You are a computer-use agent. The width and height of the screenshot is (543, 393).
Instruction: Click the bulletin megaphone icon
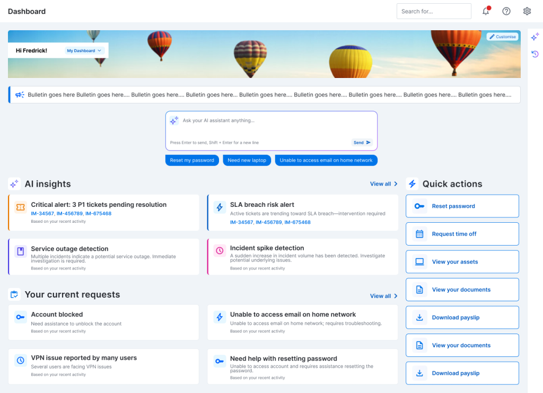coord(20,94)
